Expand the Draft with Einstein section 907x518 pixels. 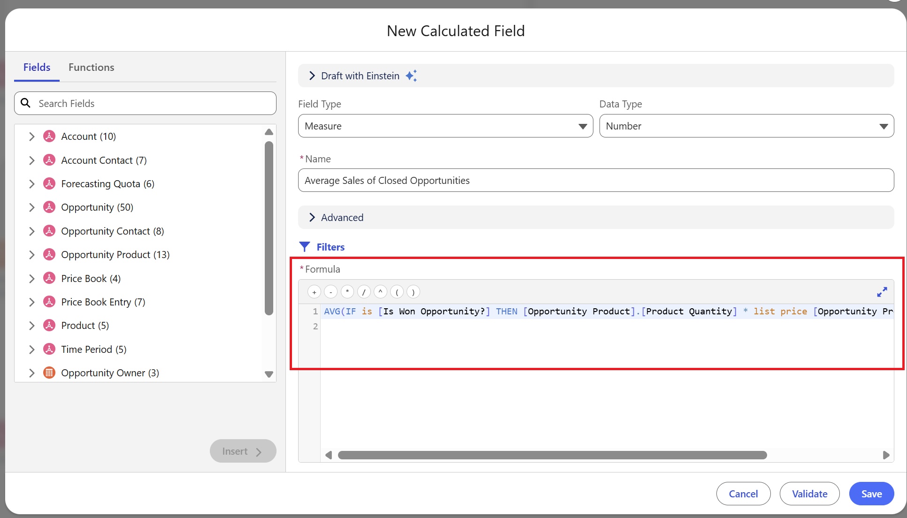pos(312,76)
